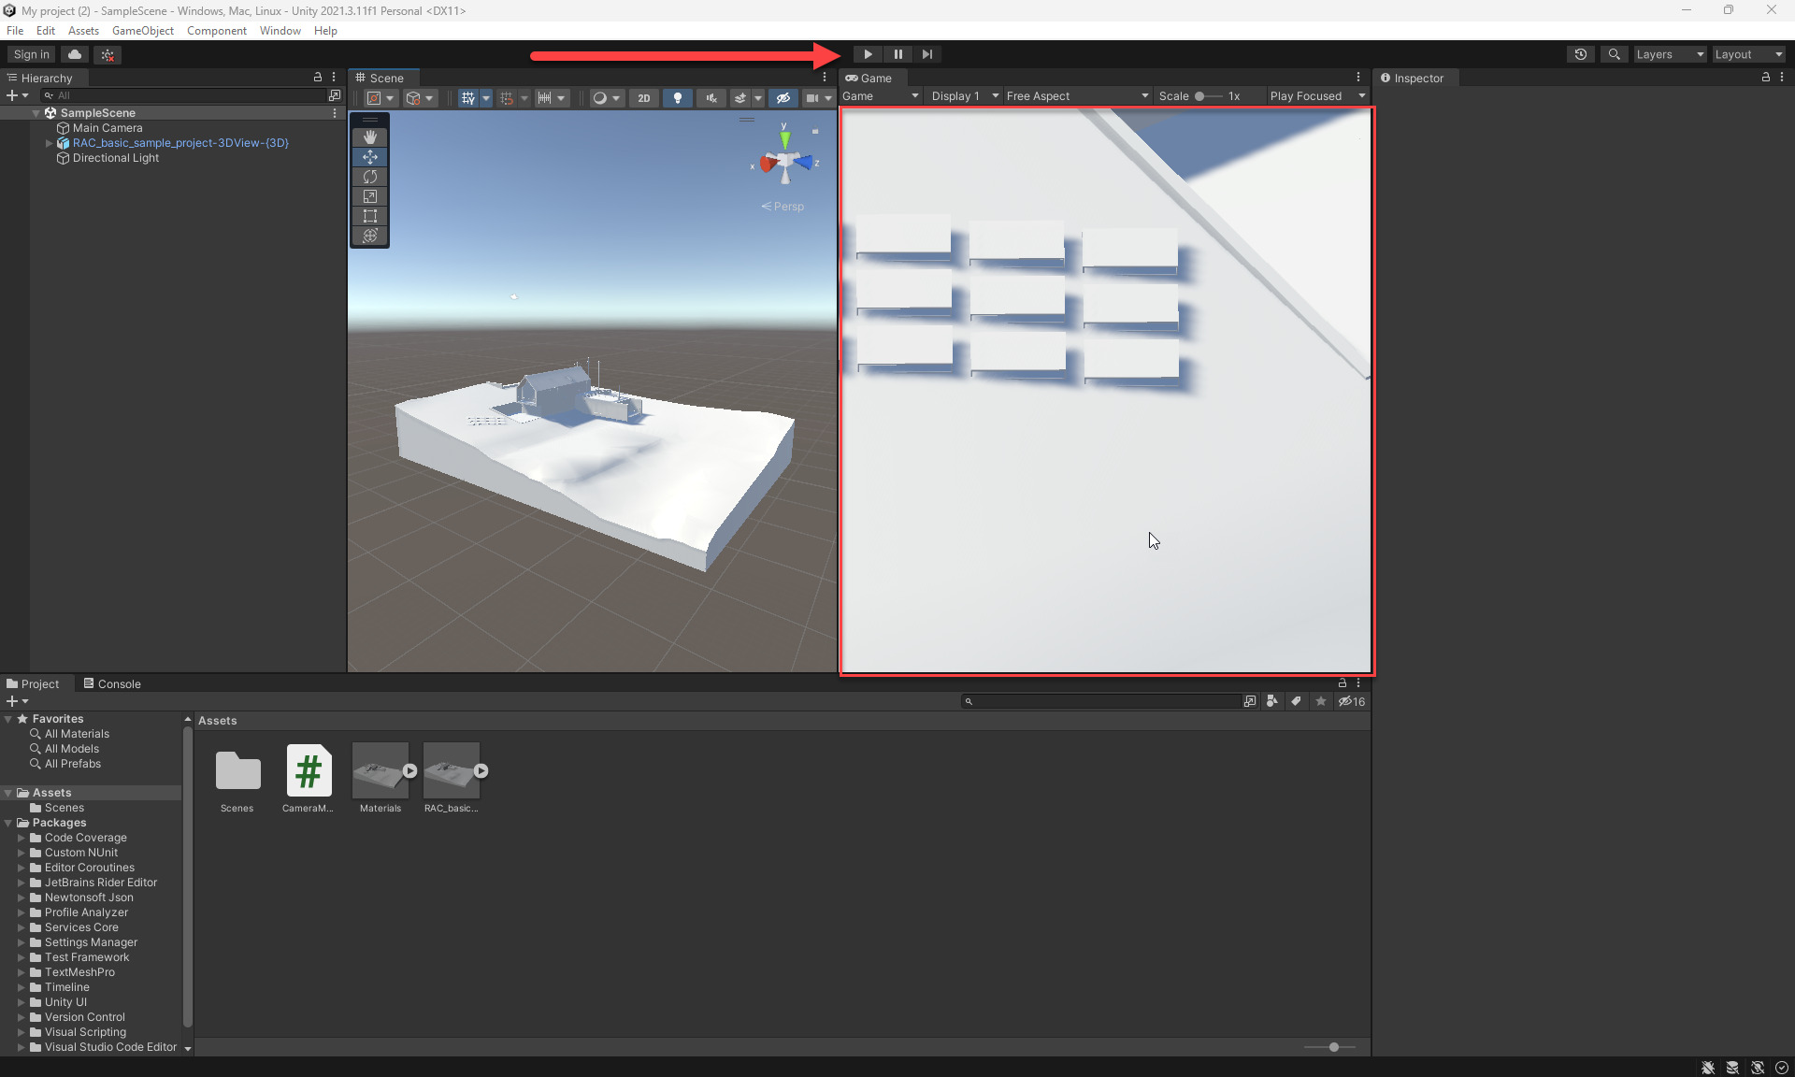Select the Move tool
This screenshot has width=1795, height=1077.
tap(369, 157)
